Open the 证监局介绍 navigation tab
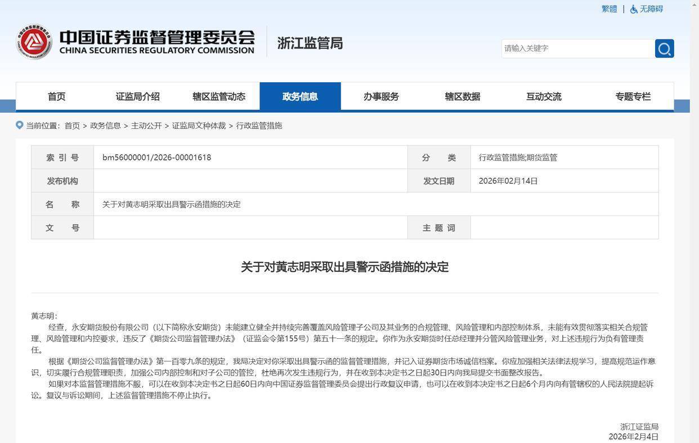This screenshot has height=443, width=699. coord(137,96)
